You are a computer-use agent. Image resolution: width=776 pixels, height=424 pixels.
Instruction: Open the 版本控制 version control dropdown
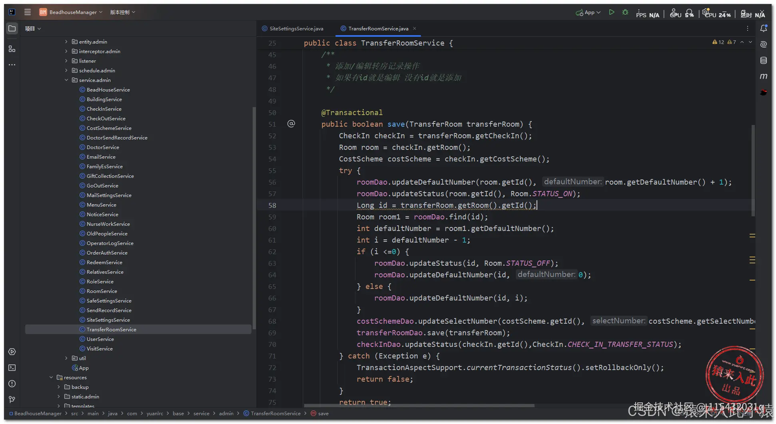tap(123, 12)
